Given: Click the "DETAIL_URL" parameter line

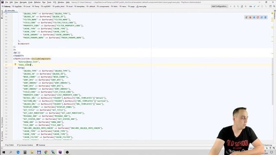Looking at the screenshot, I should click(64, 98).
